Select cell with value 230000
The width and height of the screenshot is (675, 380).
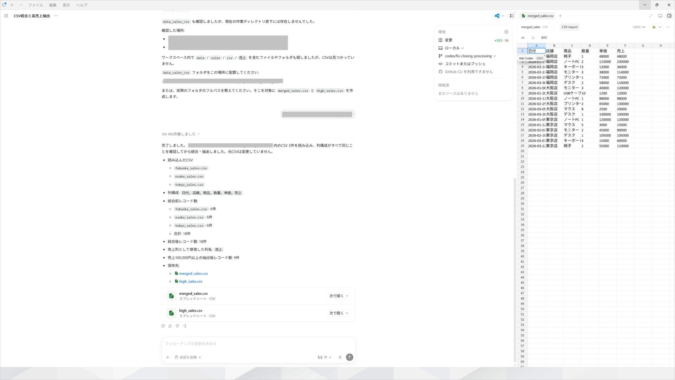point(625,62)
